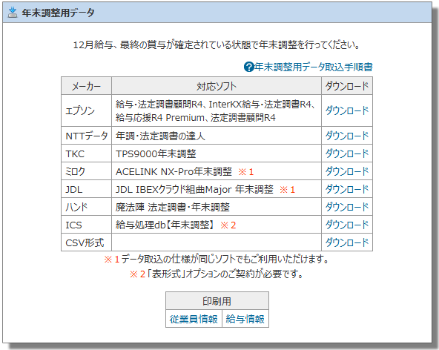Open 従業員情報 print link

tap(194, 319)
